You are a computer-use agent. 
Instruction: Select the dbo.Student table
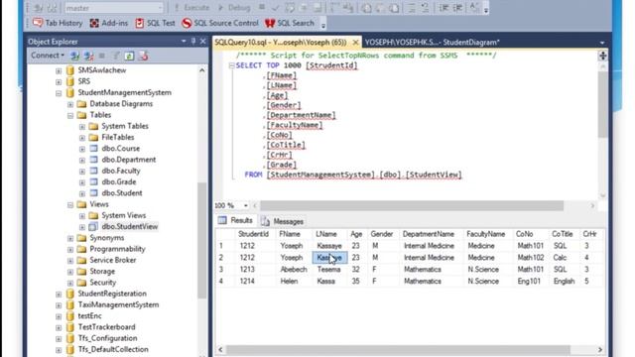point(122,193)
